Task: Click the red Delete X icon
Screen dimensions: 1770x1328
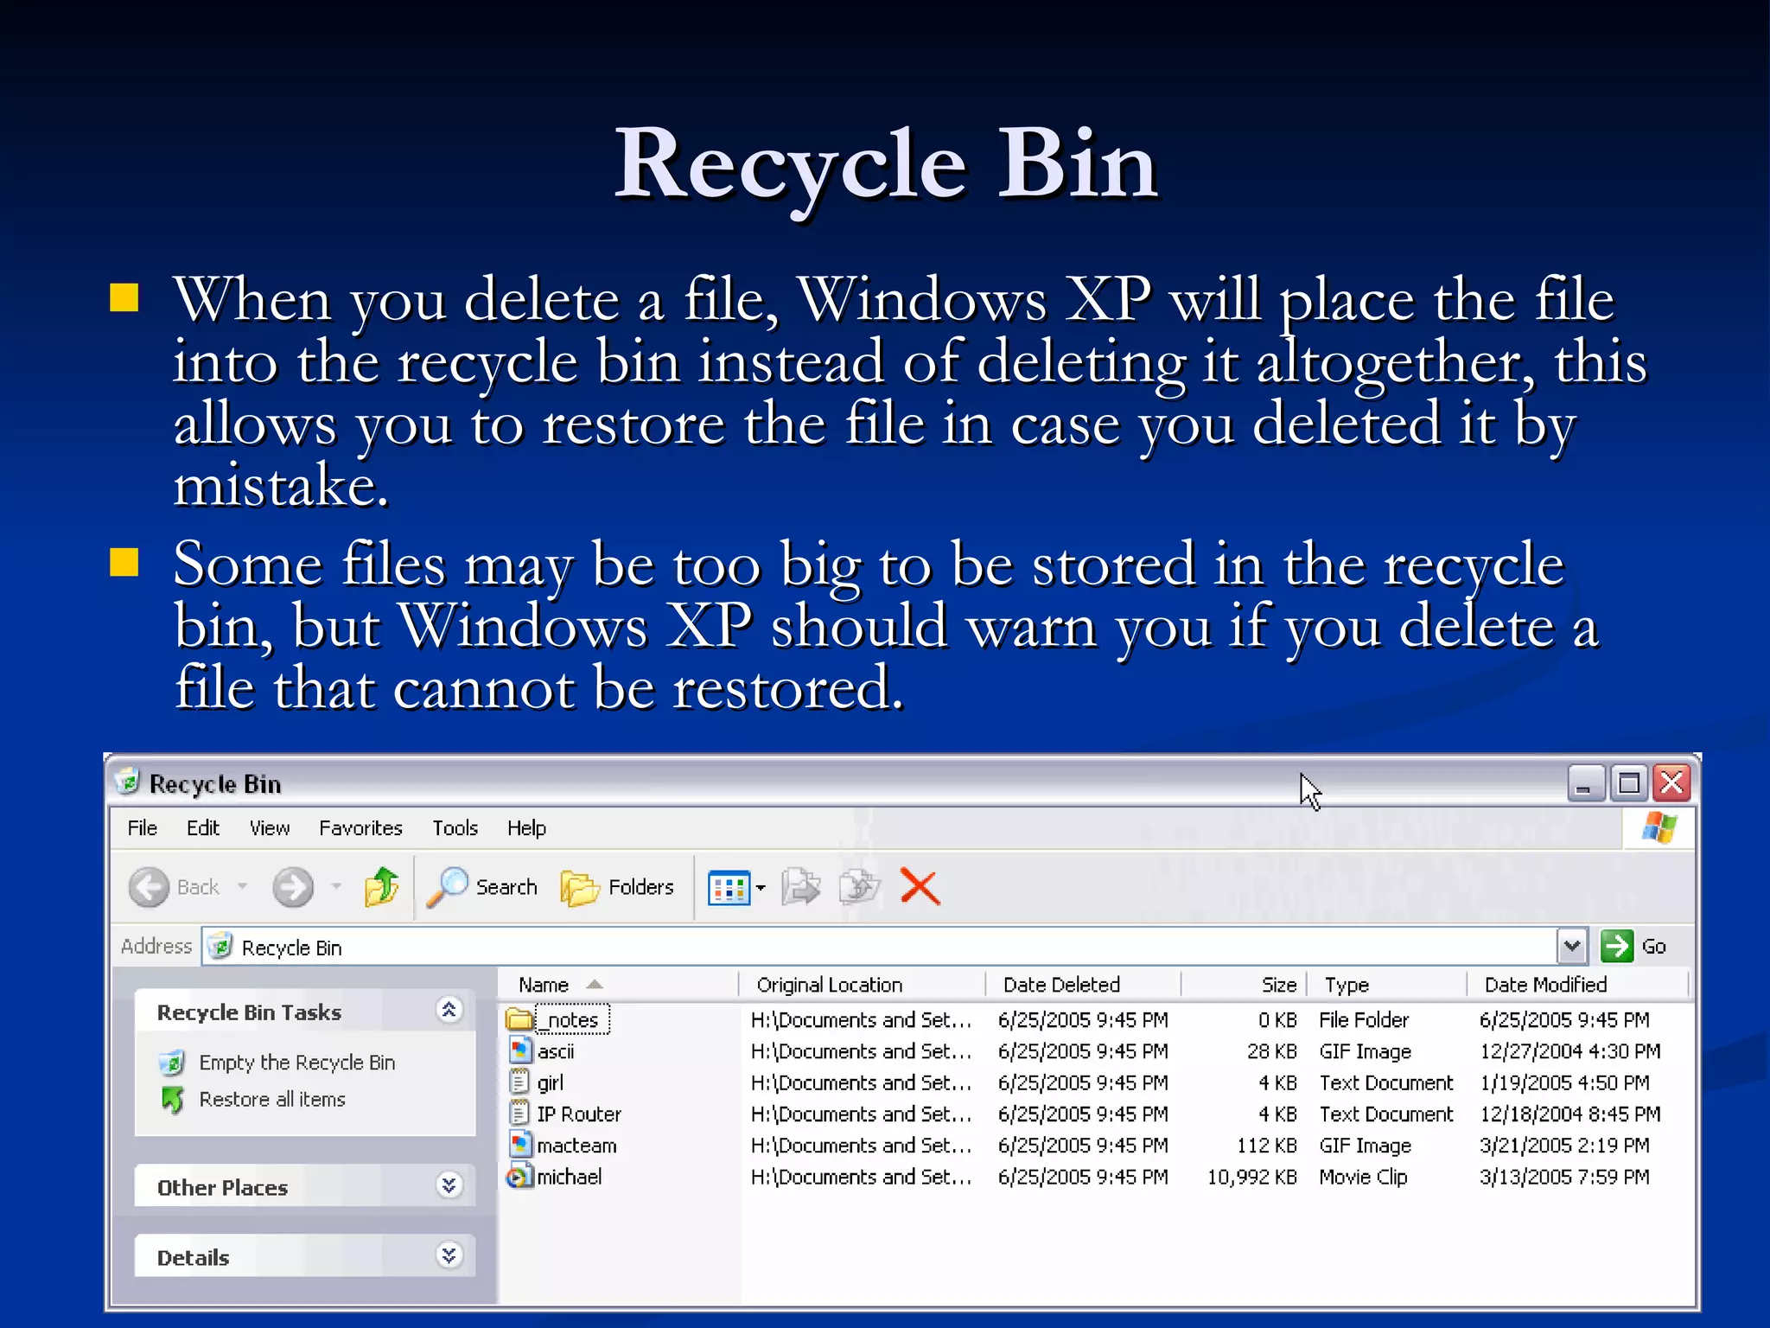Action: point(920,887)
